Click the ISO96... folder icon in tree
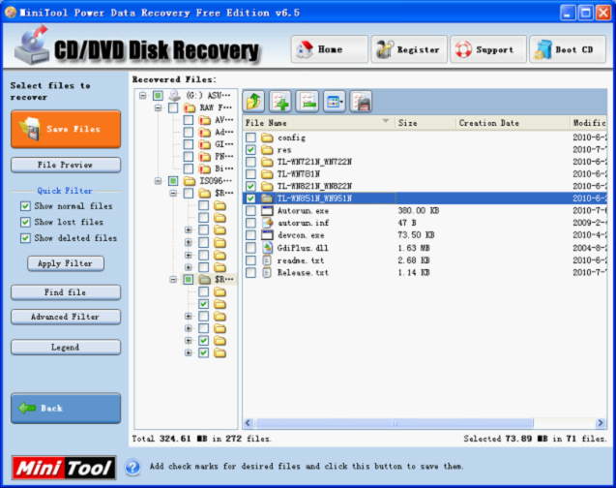The height and width of the screenshot is (488, 616). (190, 181)
